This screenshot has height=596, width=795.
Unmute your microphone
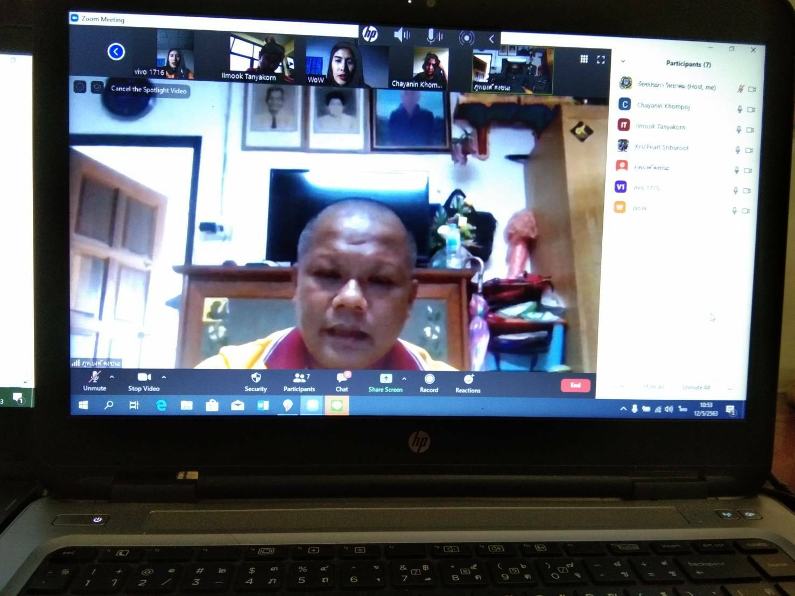pyautogui.click(x=95, y=381)
